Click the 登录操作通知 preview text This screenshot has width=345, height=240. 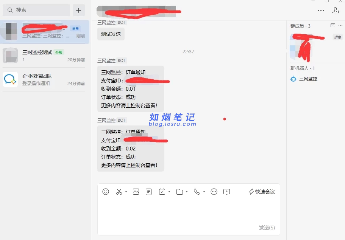(x=36, y=84)
